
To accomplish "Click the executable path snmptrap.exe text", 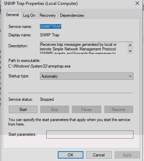I will 39,66.
